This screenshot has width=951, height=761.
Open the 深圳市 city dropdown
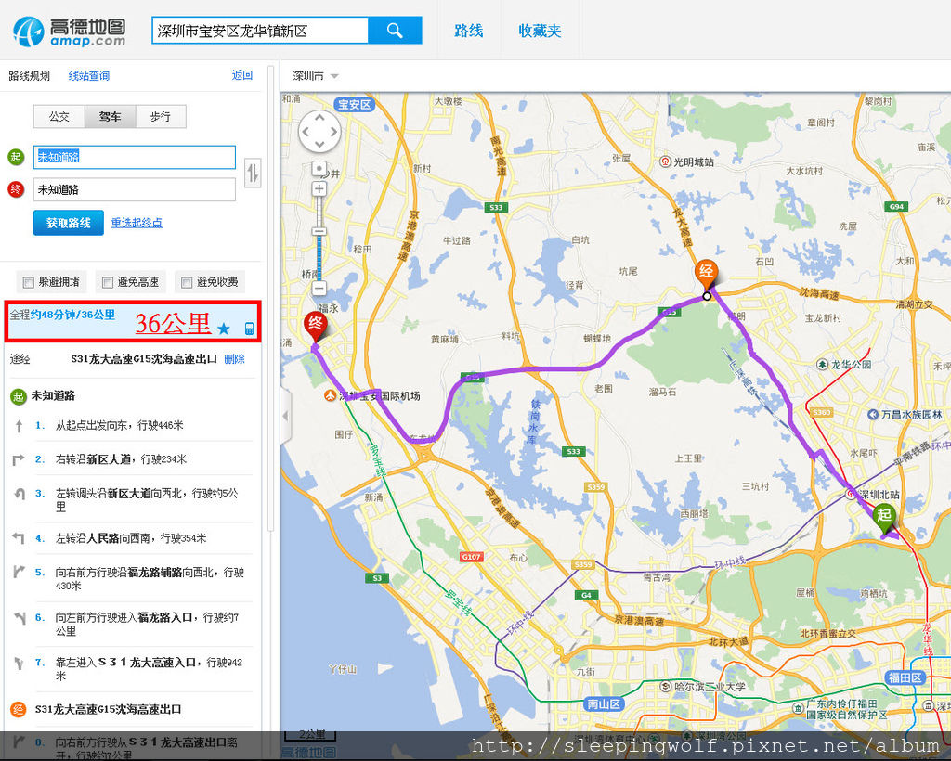click(316, 76)
